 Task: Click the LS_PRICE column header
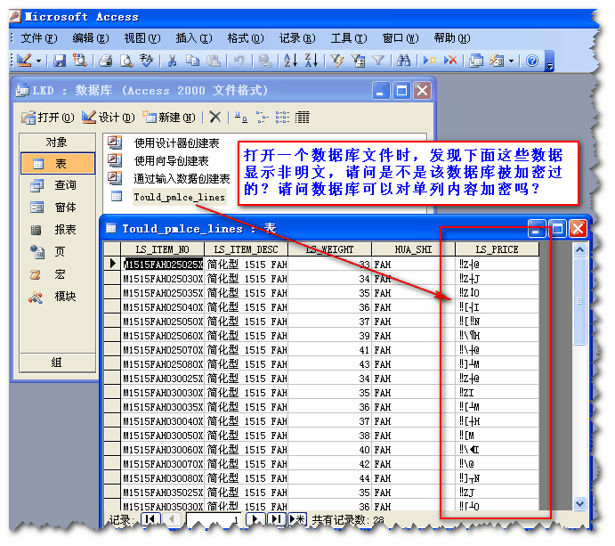click(497, 249)
